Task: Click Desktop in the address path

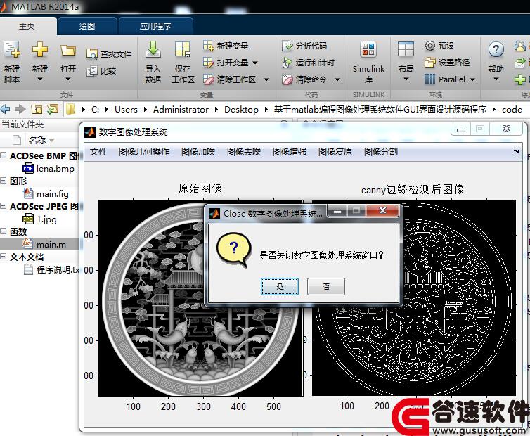Action: 241,109
